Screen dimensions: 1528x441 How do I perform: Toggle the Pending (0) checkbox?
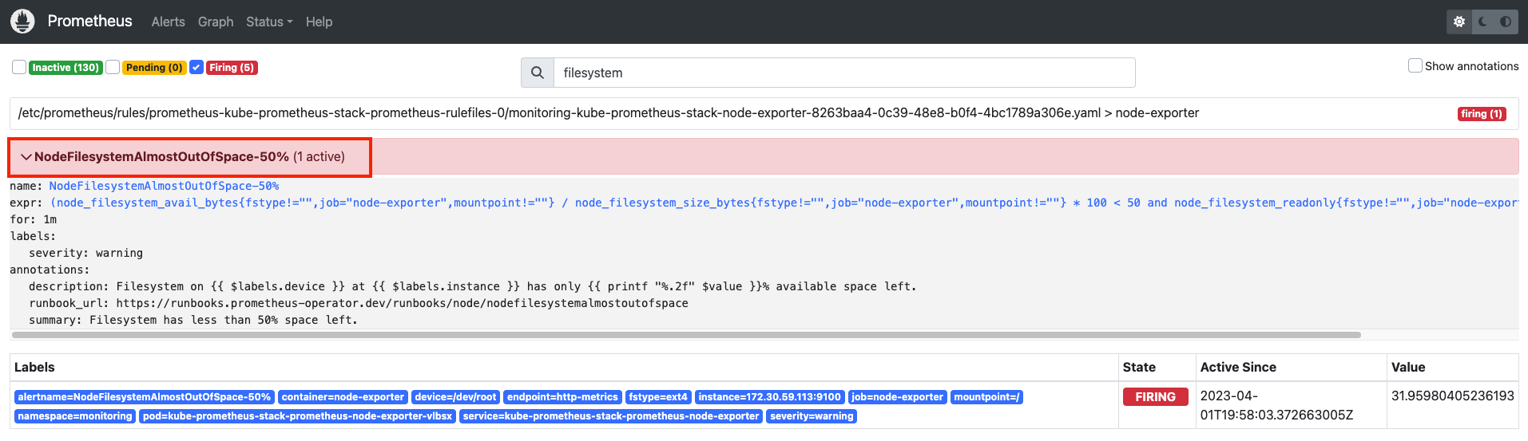(x=113, y=67)
